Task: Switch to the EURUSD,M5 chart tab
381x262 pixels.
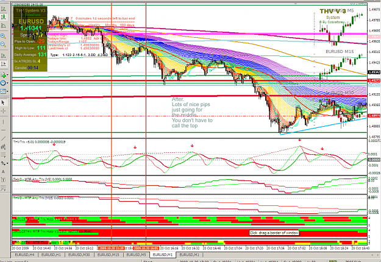Action: click(x=136, y=255)
